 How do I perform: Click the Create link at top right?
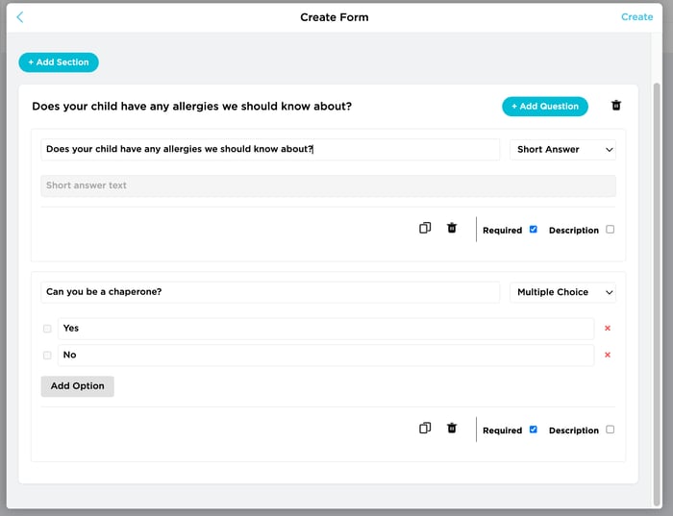(636, 17)
